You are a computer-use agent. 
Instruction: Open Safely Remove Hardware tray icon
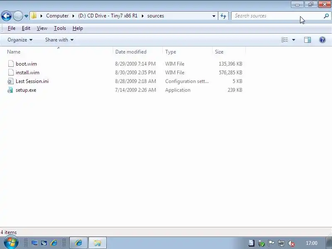[261, 243]
